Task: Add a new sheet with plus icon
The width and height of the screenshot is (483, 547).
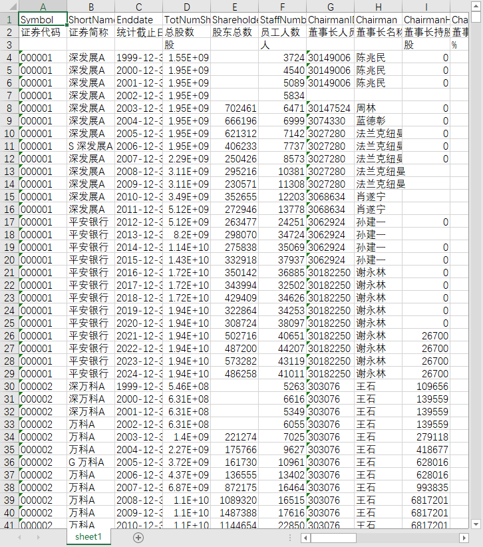Action: point(138,538)
